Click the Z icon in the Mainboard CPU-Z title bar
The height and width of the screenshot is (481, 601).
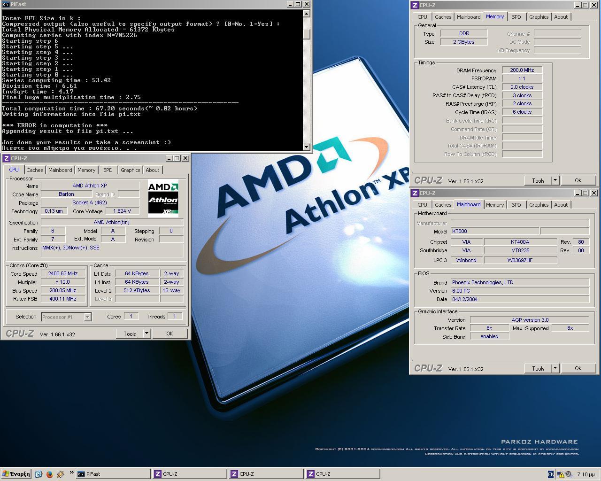coord(415,193)
